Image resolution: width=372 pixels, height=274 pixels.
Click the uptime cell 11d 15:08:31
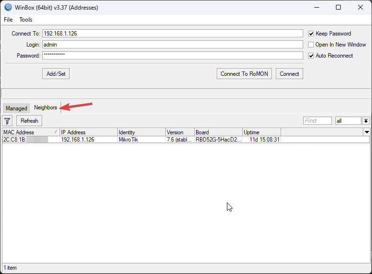(x=261, y=140)
